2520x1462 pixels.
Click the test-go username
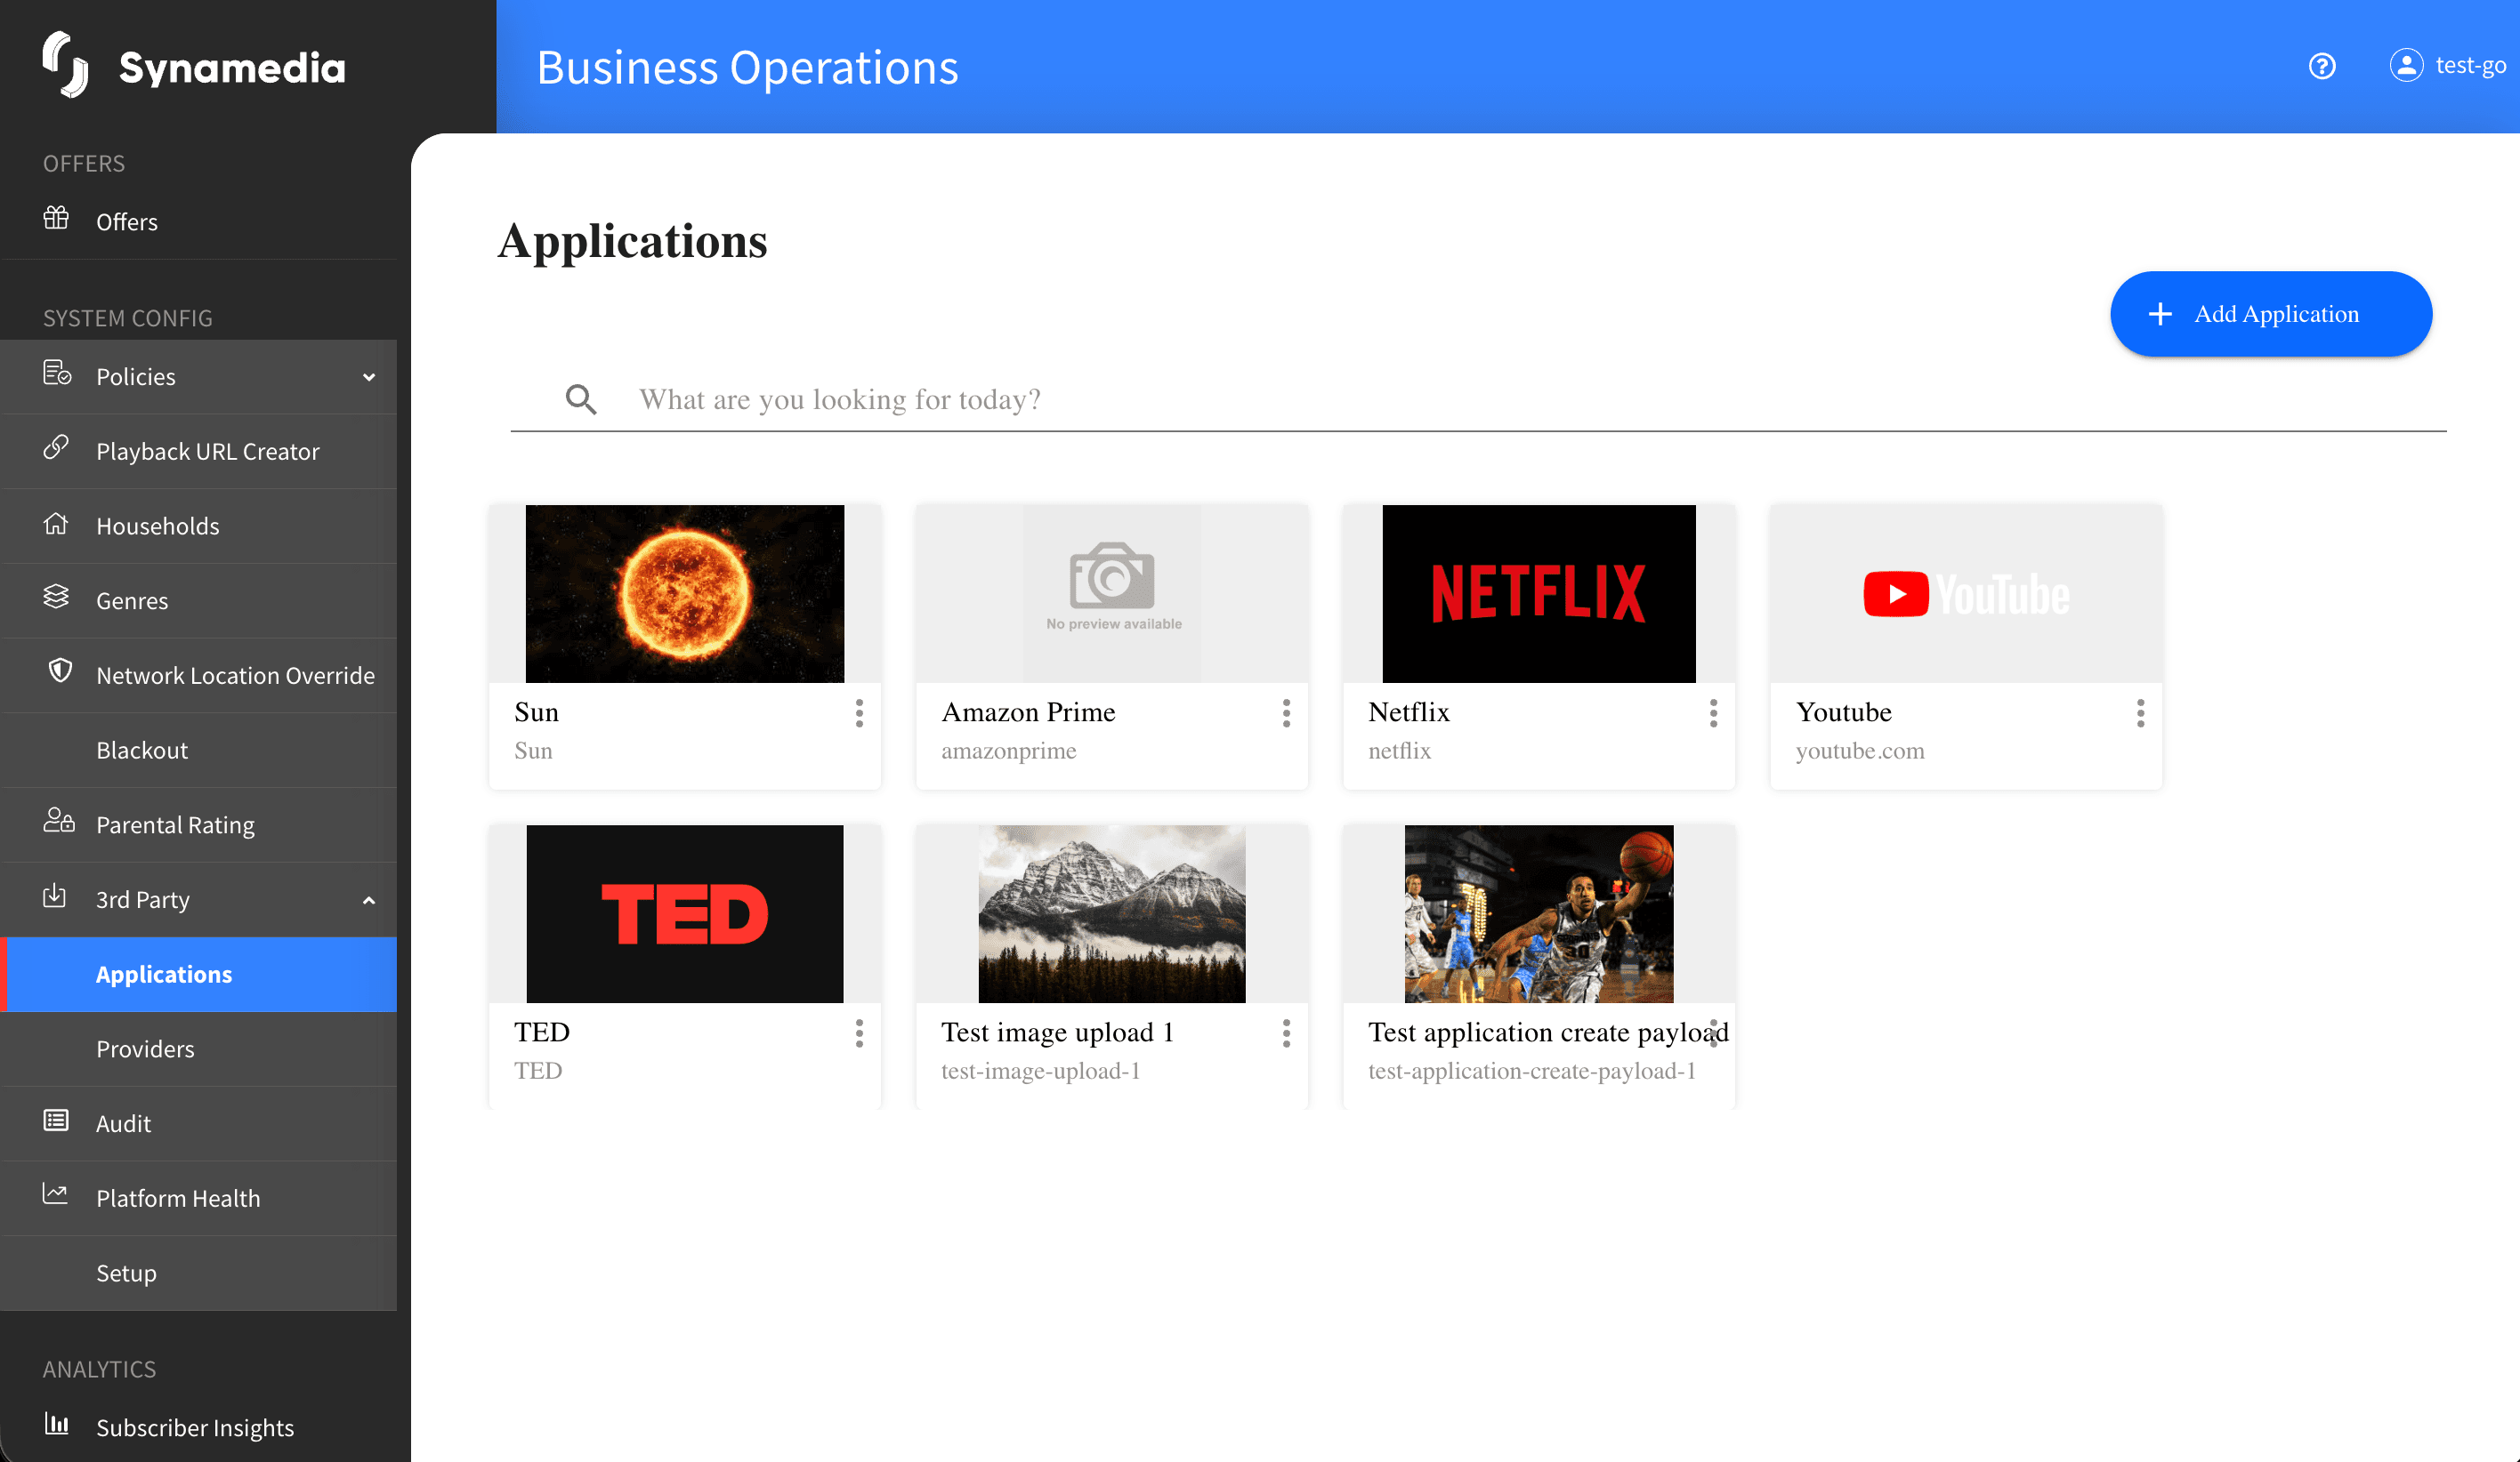click(x=2470, y=66)
